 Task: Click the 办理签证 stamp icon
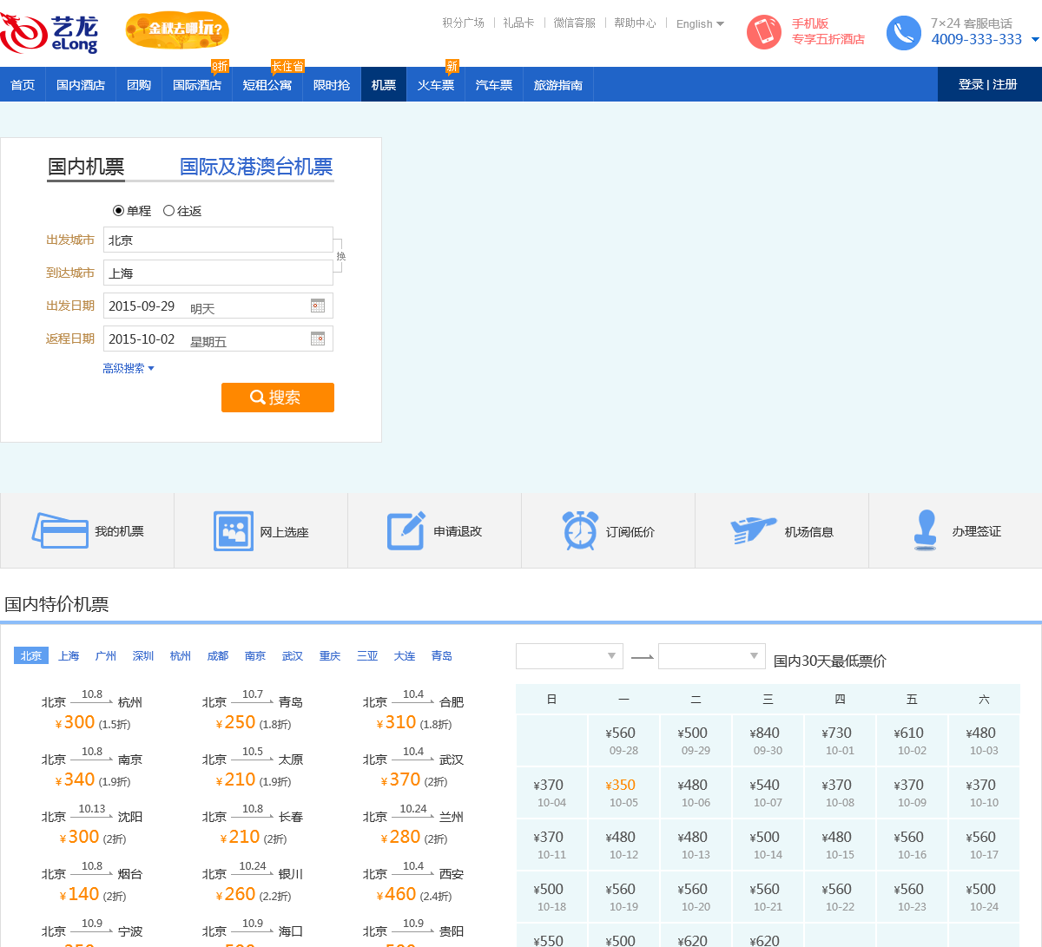coord(926,530)
